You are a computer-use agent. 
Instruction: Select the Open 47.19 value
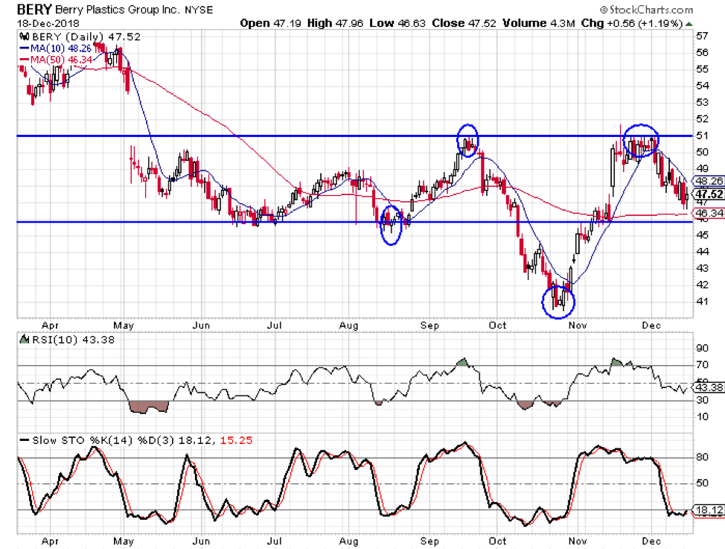[270, 23]
